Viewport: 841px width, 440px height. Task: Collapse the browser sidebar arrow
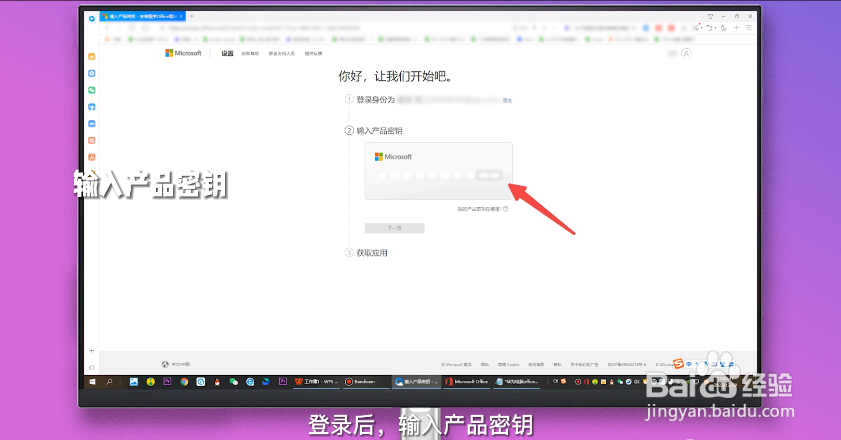(x=91, y=367)
